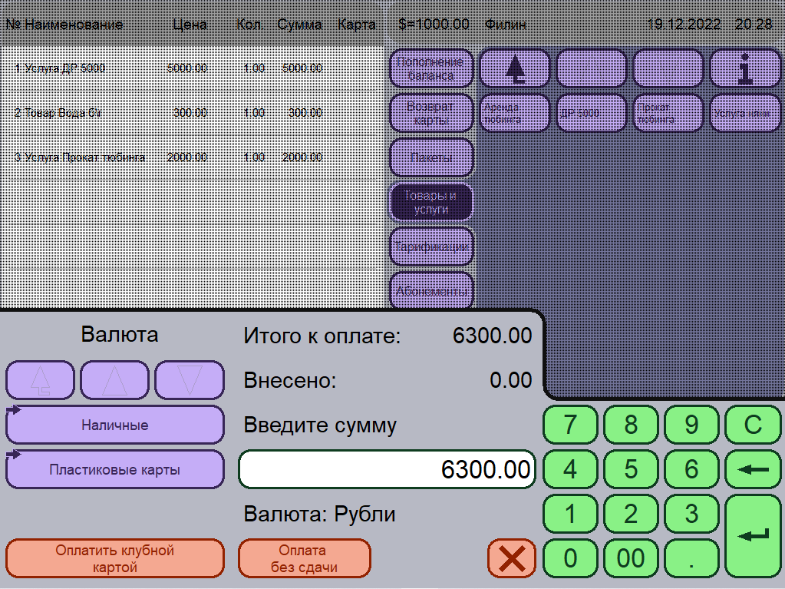This screenshot has width=785, height=589.
Task: Tap the 3 key on the keypad
Action: tap(691, 514)
